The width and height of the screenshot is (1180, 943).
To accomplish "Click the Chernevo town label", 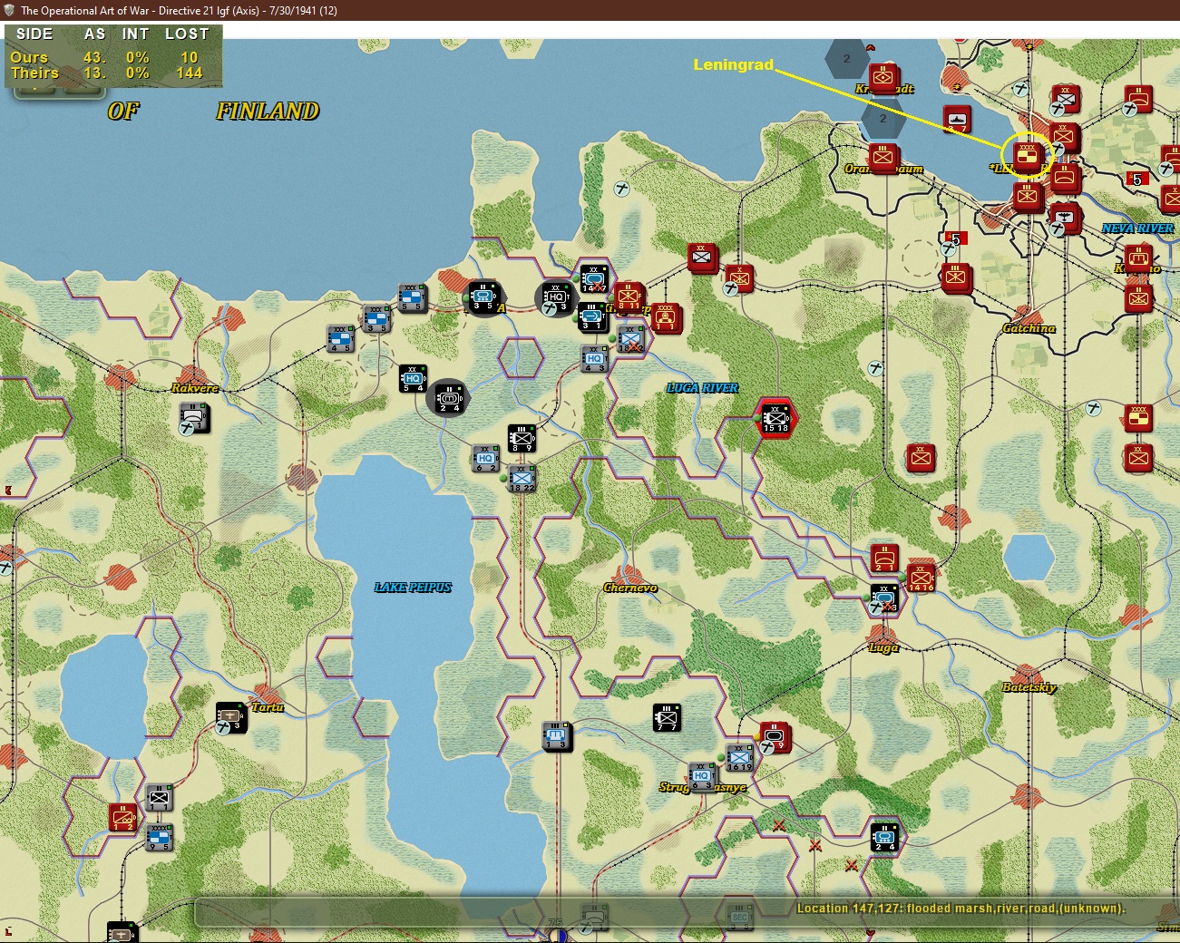I will [x=630, y=588].
